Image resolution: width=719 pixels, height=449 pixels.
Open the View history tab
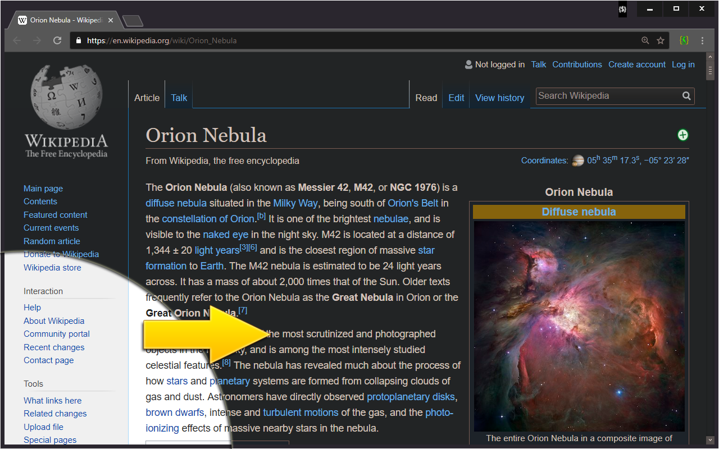point(499,98)
